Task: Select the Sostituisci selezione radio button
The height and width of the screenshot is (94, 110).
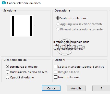Action: pos(58,18)
